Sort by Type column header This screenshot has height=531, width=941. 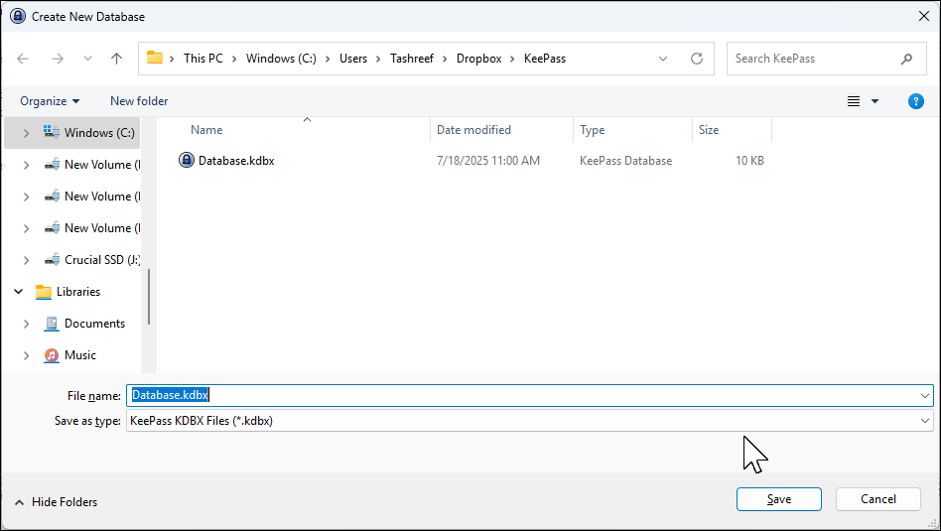[x=592, y=130]
